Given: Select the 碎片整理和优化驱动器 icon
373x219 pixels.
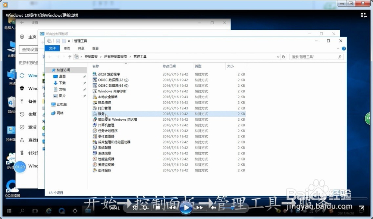Looking at the screenshot, I should pos(95,142).
